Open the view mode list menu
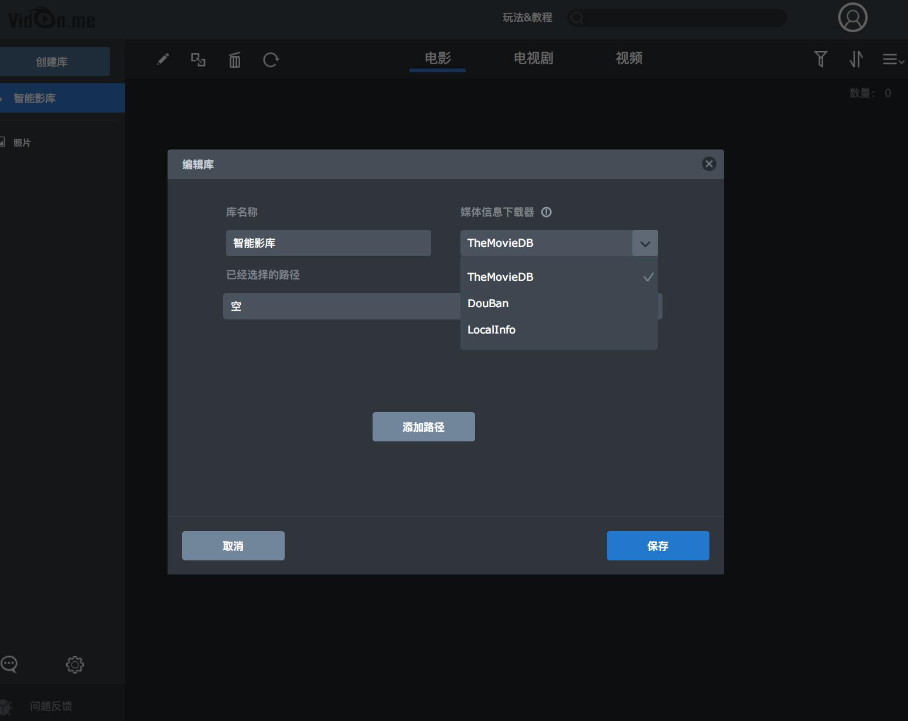This screenshot has height=721, width=908. tap(893, 59)
